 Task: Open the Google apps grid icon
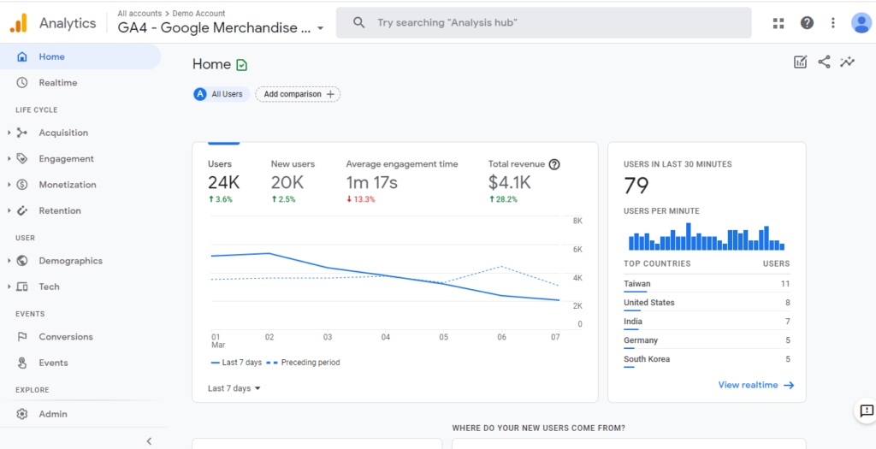(778, 23)
